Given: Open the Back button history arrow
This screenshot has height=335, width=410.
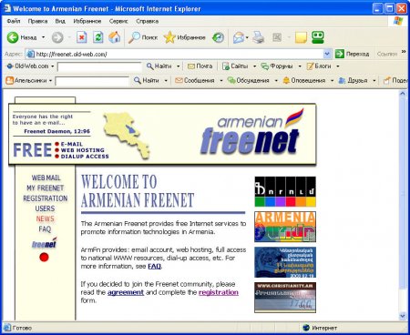Looking at the screenshot, I should coord(43,37).
